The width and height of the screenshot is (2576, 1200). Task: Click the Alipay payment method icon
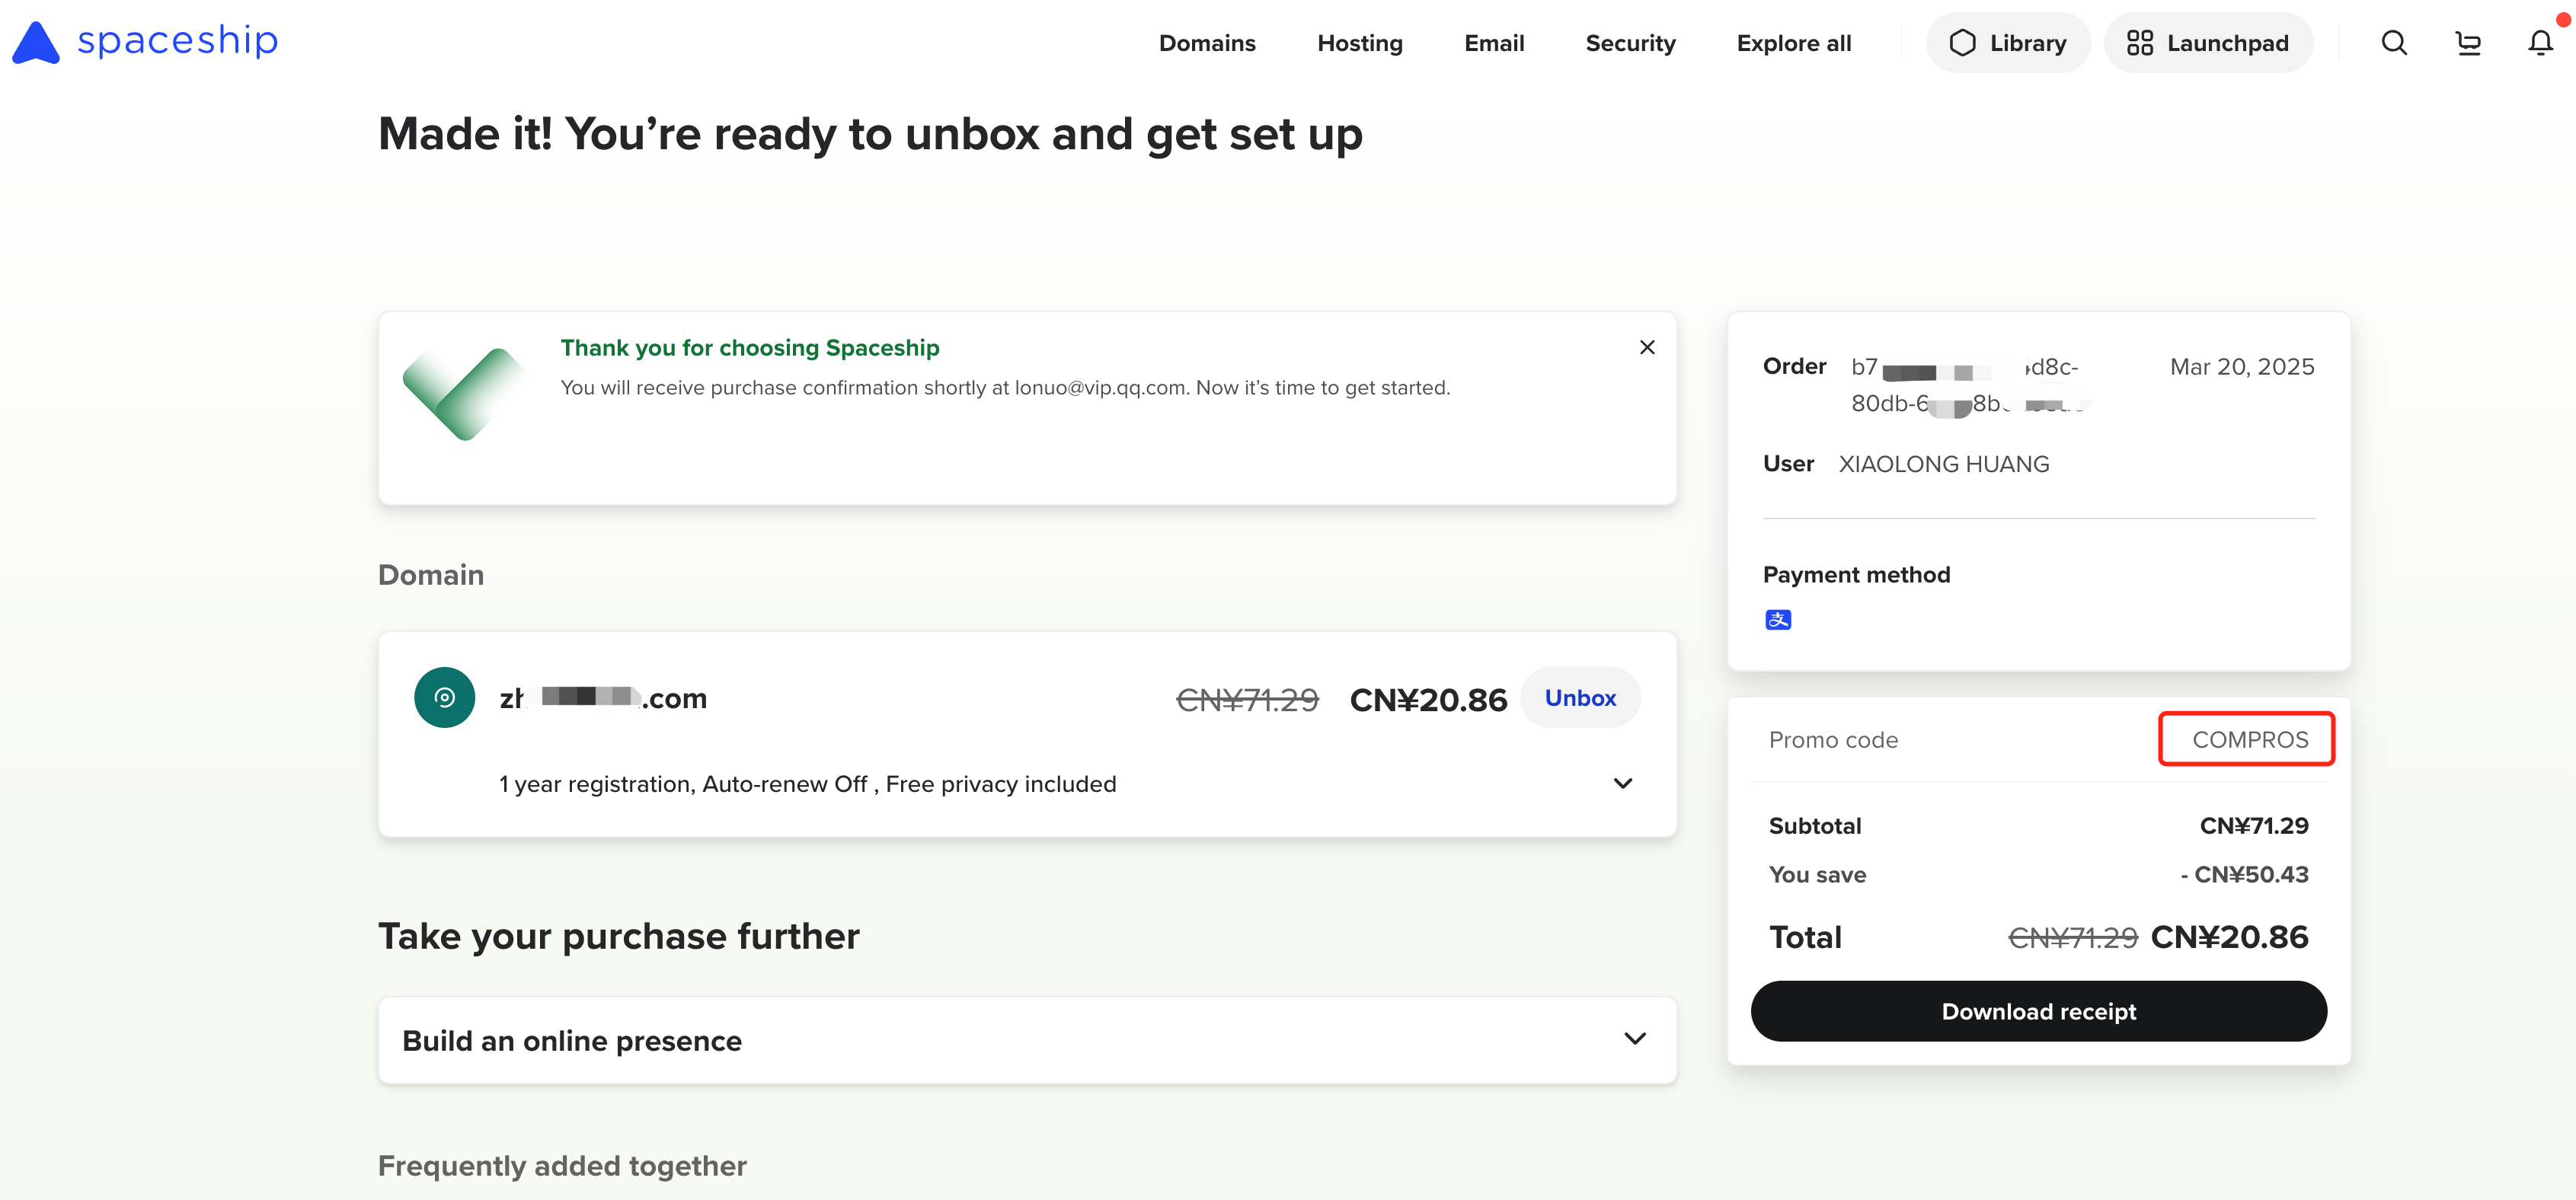1778,620
